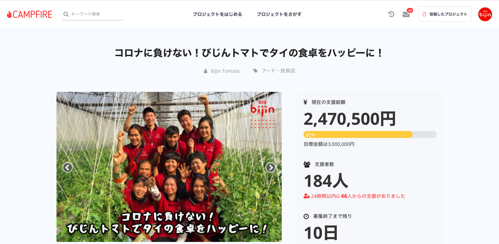The width and height of the screenshot is (499, 244).
Task: Click the project owner person icon
Action: [205, 71]
